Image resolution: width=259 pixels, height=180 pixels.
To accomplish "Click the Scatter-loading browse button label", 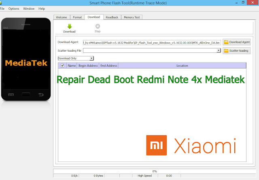I will coord(239,51).
